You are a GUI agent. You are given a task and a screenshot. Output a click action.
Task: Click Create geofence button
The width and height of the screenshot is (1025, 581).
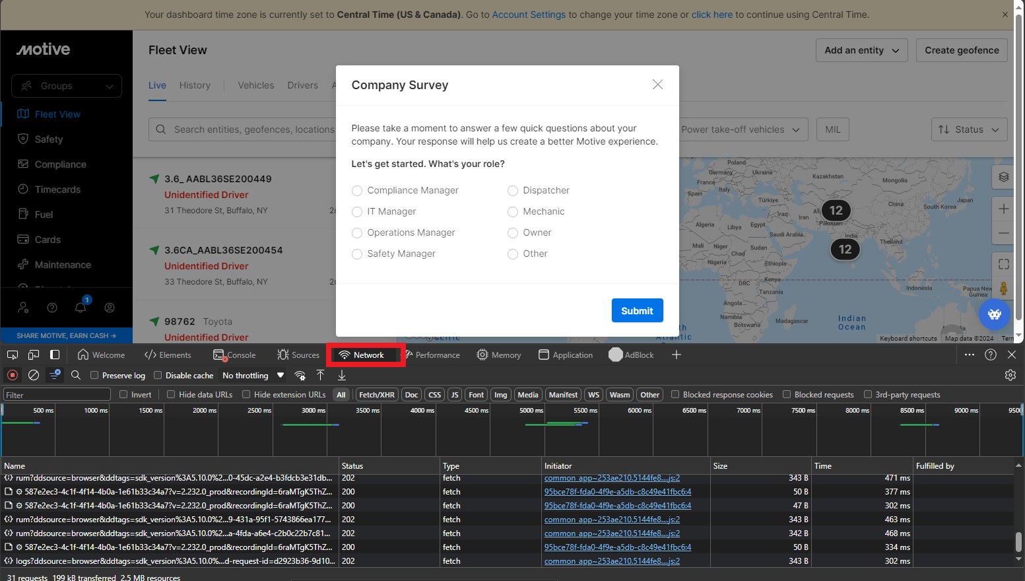point(962,50)
